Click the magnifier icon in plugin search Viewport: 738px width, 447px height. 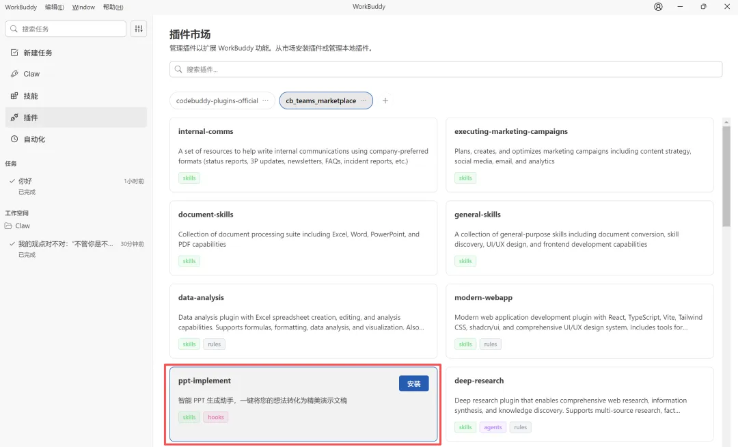coord(178,69)
